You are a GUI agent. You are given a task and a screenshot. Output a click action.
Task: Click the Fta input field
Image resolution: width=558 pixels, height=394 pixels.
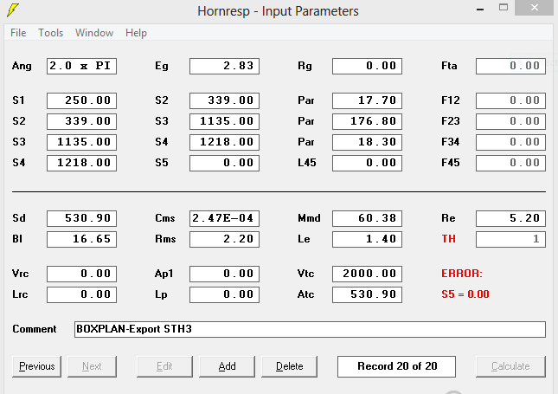point(510,67)
